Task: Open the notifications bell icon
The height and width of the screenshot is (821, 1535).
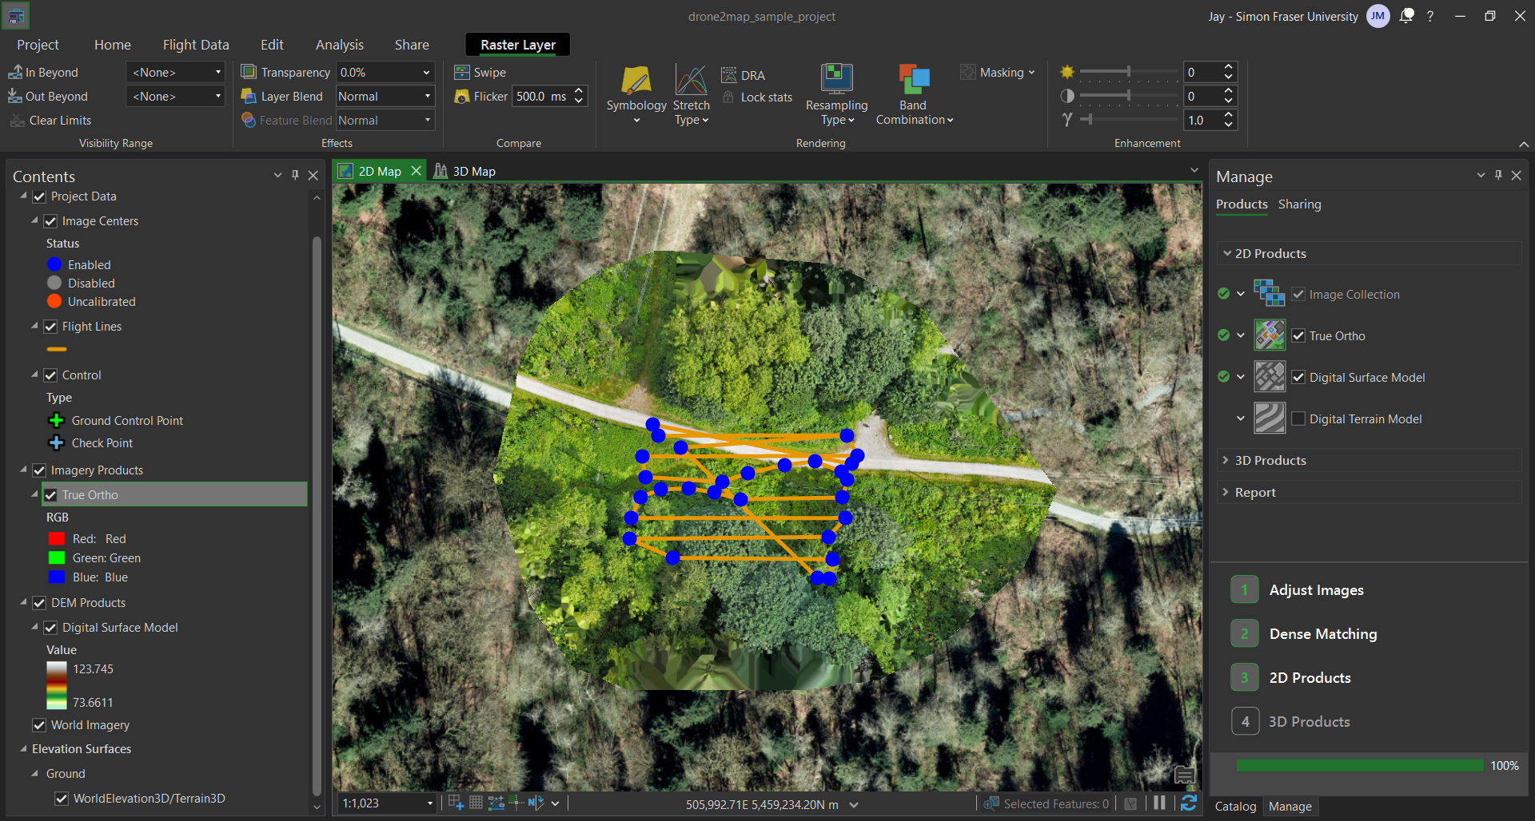Action: point(1406,16)
